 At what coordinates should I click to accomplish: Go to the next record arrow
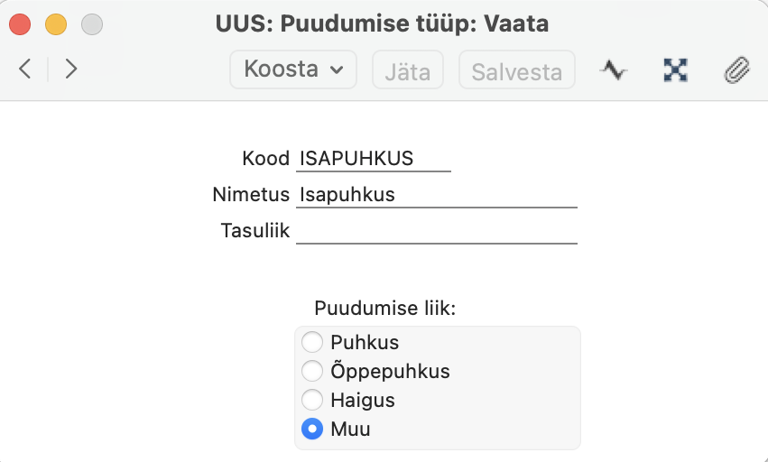click(x=71, y=69)
